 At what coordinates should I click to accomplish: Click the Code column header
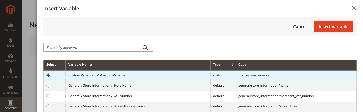(x=296, y=65)
